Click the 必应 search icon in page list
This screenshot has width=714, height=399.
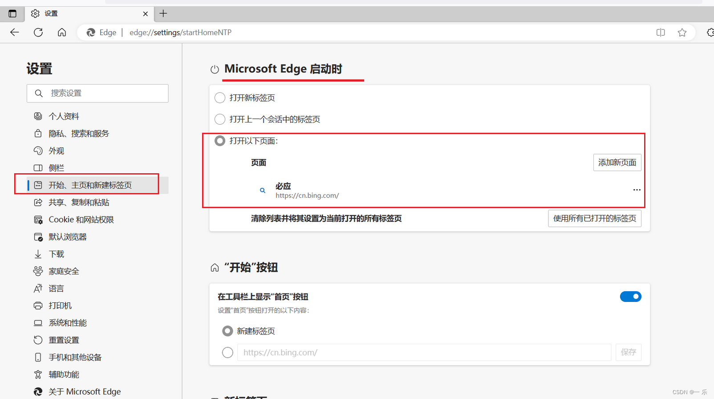coord(263,190)
